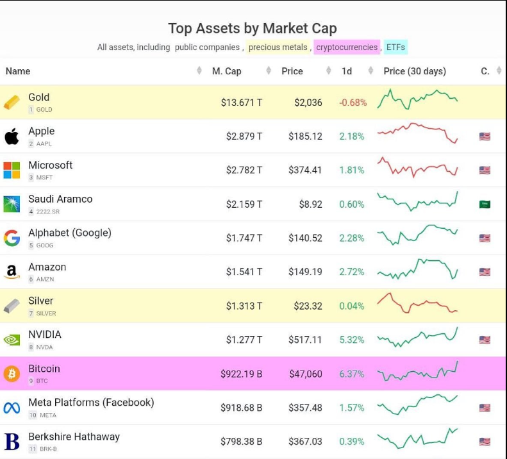Click the Saudi Aramco logo icon

pyautogui.click(x=12, y=204)
